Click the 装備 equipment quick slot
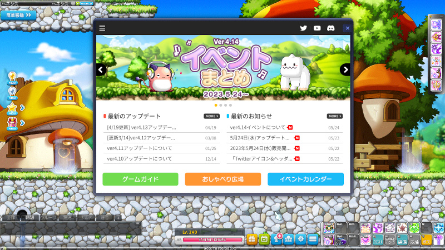Screen dimensions: 445x250 coord(402,240)
